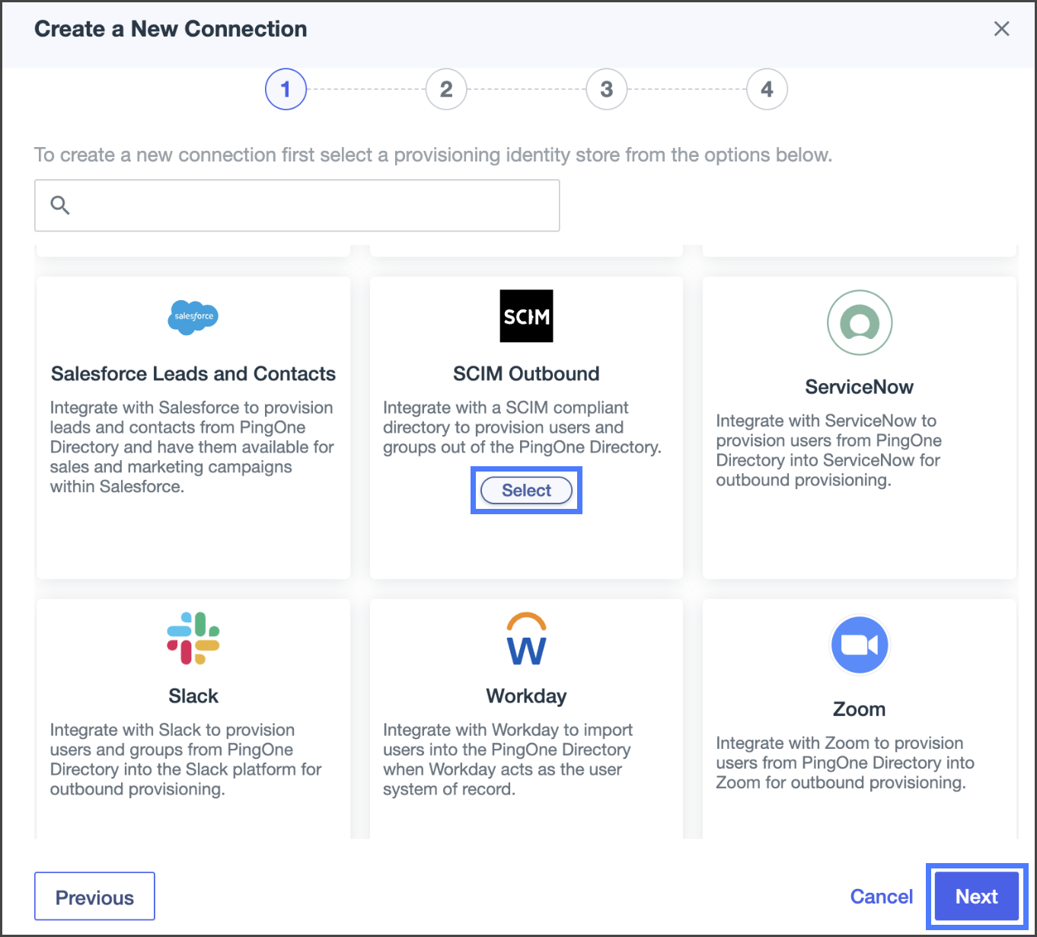Proceed with the Next button

(x=976, y=897)
